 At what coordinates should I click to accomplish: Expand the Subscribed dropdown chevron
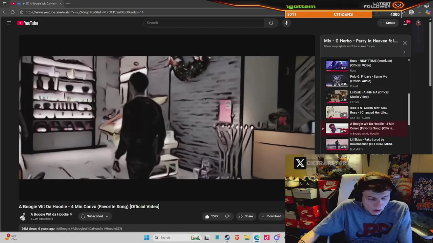pos(107,216)
